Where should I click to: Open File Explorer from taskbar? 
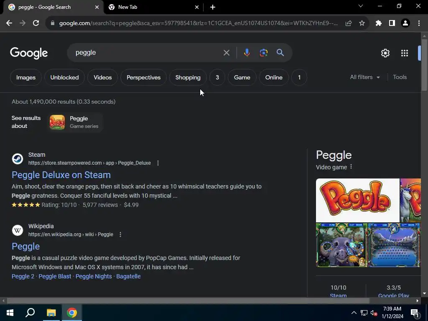tap(51, 313)
